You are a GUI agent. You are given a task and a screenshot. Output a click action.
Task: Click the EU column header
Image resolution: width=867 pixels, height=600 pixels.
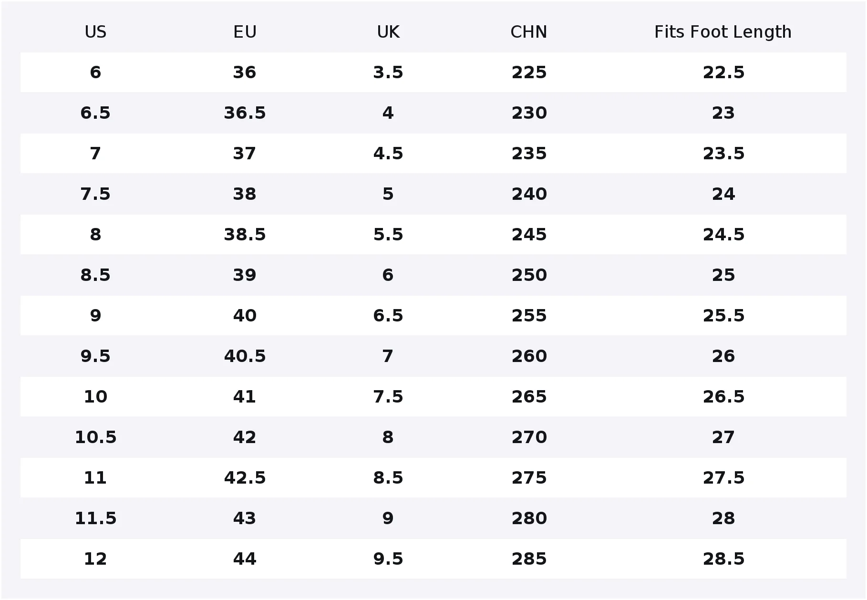[x=245, y=32]
